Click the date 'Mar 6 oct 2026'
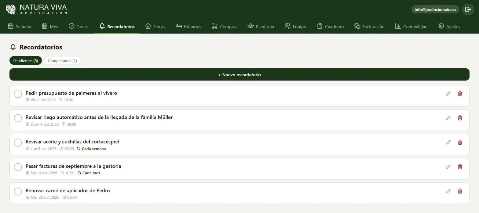479x213 pixels. pos(44,173)
